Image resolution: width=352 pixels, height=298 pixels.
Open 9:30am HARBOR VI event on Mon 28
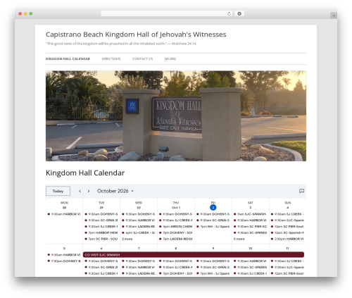[64, 214]
